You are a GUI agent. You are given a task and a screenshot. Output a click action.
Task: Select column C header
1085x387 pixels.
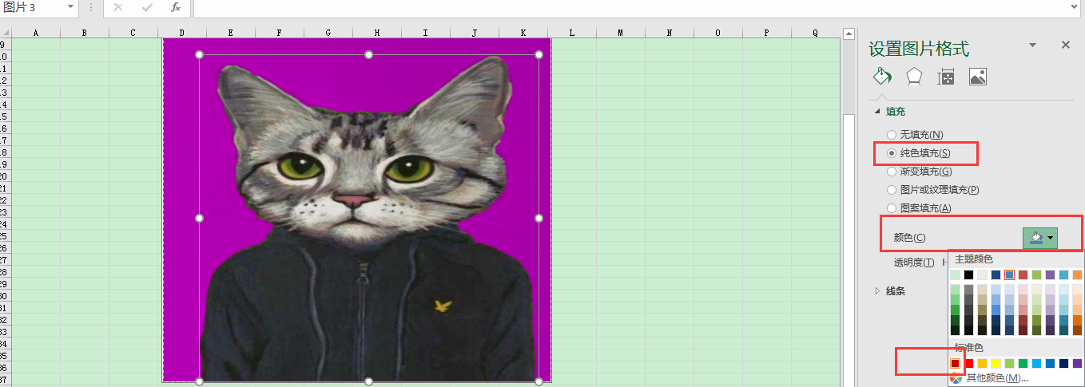tap(133, 33)
